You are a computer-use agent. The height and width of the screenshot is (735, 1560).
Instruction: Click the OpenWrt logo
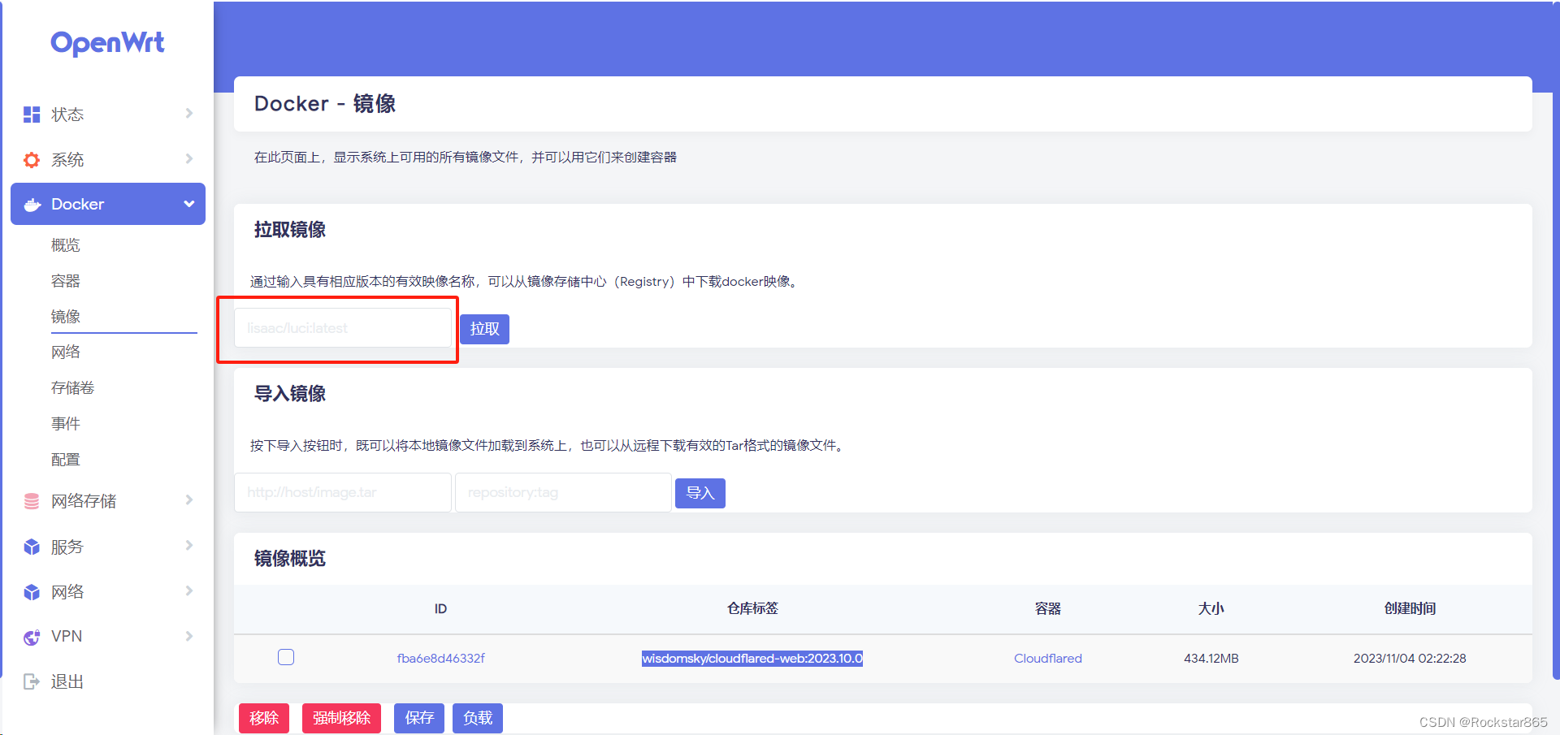coord(106,42)
